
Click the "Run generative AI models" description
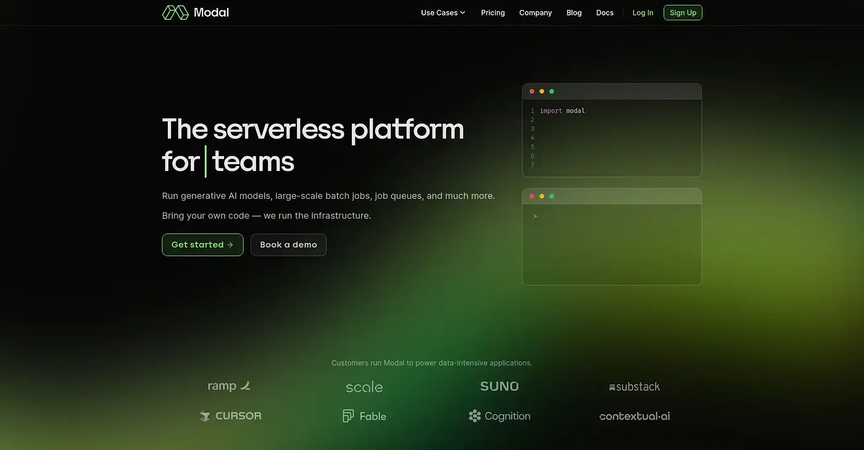pyautogui.click(x=328, y=196)
